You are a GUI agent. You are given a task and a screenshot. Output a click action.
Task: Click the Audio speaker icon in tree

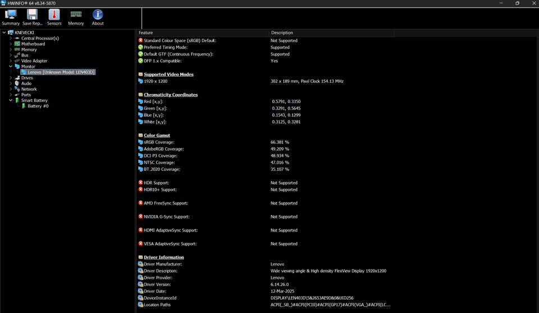(x=17, y=83)
